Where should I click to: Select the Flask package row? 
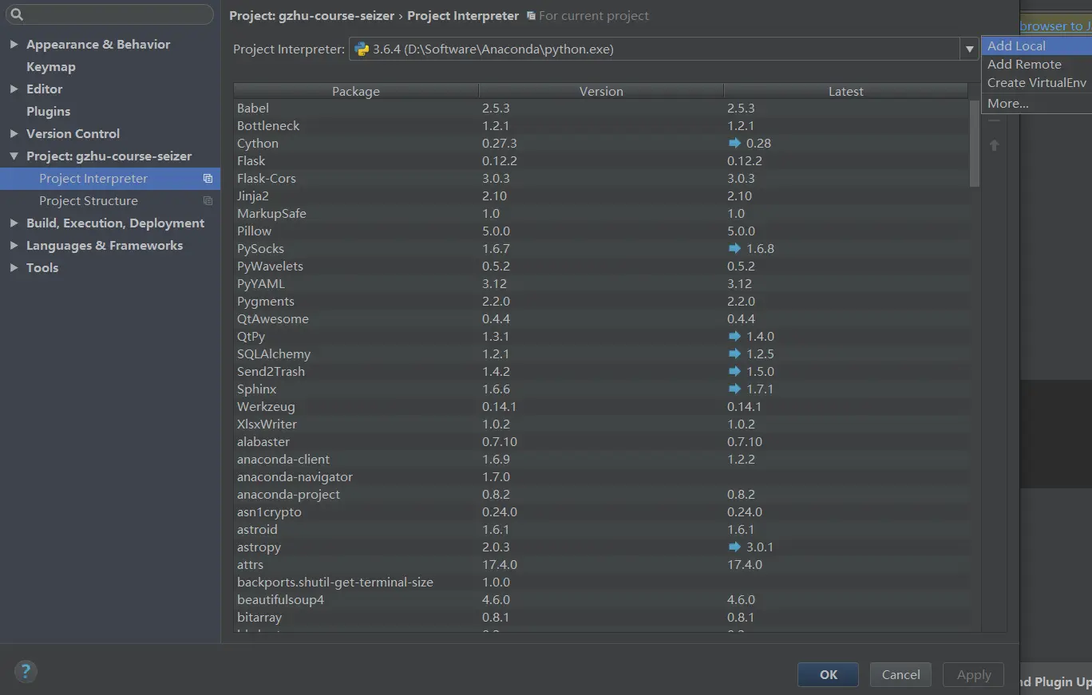click(x=602, y=161)
